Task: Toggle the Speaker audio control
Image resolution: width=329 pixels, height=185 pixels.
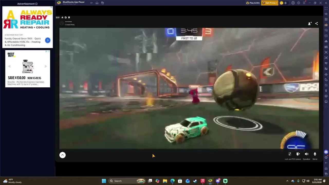Action: coord(306,154)
